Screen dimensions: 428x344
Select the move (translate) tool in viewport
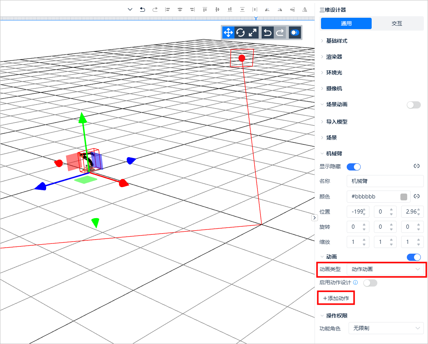(x=228, y=33)
